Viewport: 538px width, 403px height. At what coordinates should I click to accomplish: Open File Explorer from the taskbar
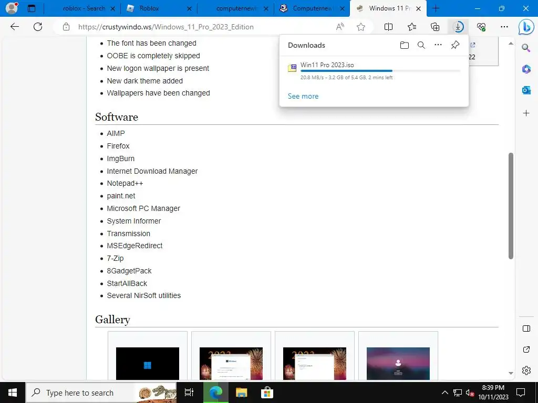coord(242,393)
